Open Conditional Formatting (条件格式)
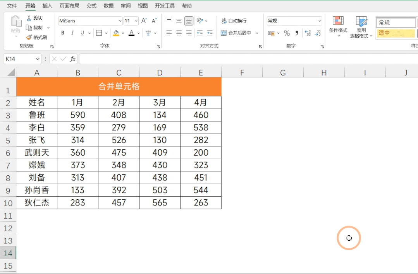This screenshot has height=274, width=418. point(338,27)
